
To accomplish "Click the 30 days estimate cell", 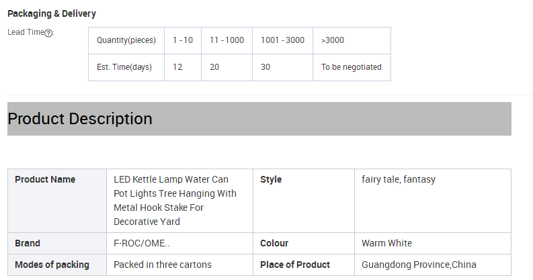I will [x=282, y=67].
